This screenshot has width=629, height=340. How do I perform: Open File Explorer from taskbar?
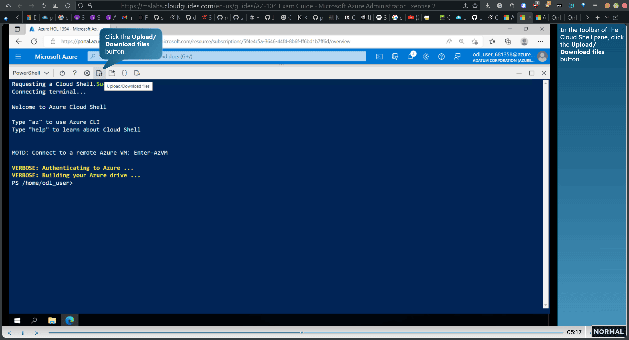coord(52,320)
